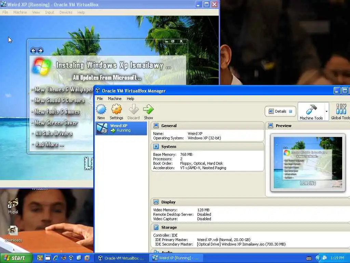350x263 pixels.
Task: Expand the Machine Tools dropdown arrow
Action: click(326, 111)
